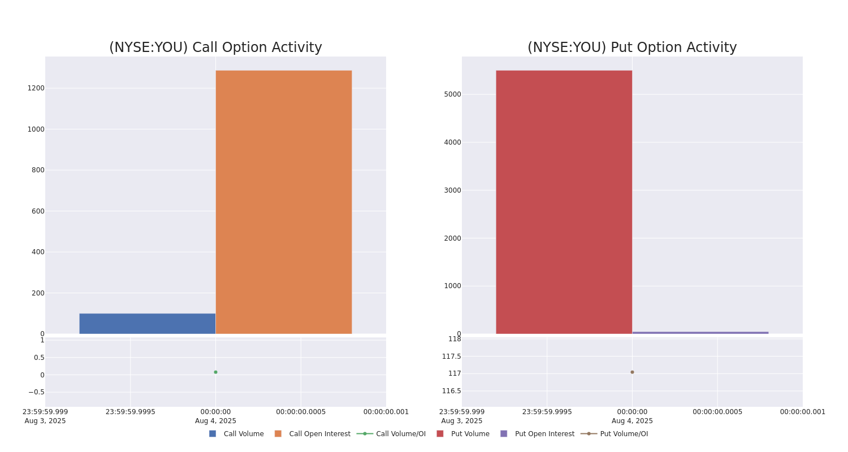The height and width of the screenshot is (452, 848).
Task: Click the Put Option Activity chart title
Action: (x=632, y=48)
